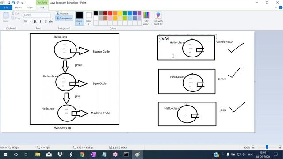This screenshot has height=159, width=283.
Task: Pick the purple color swatch
Action: (140, 13)
